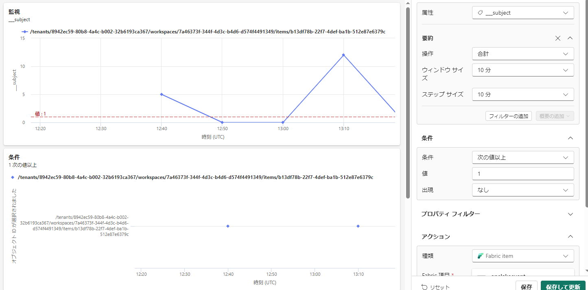Click the リセット undo arrow icon
588x290 pixels.
tap(424, 287)
